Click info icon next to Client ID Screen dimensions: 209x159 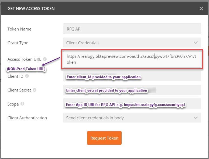(27, 76)
